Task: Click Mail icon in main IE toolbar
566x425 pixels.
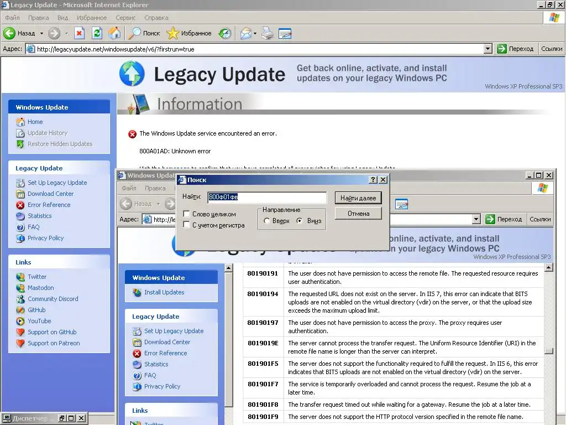Action: click(246, 33)
